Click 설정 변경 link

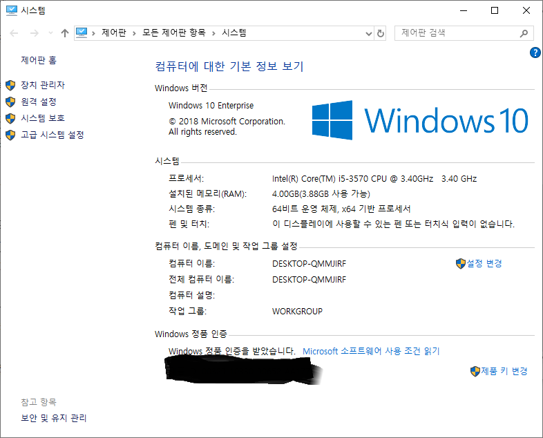(x=484, y=263)
